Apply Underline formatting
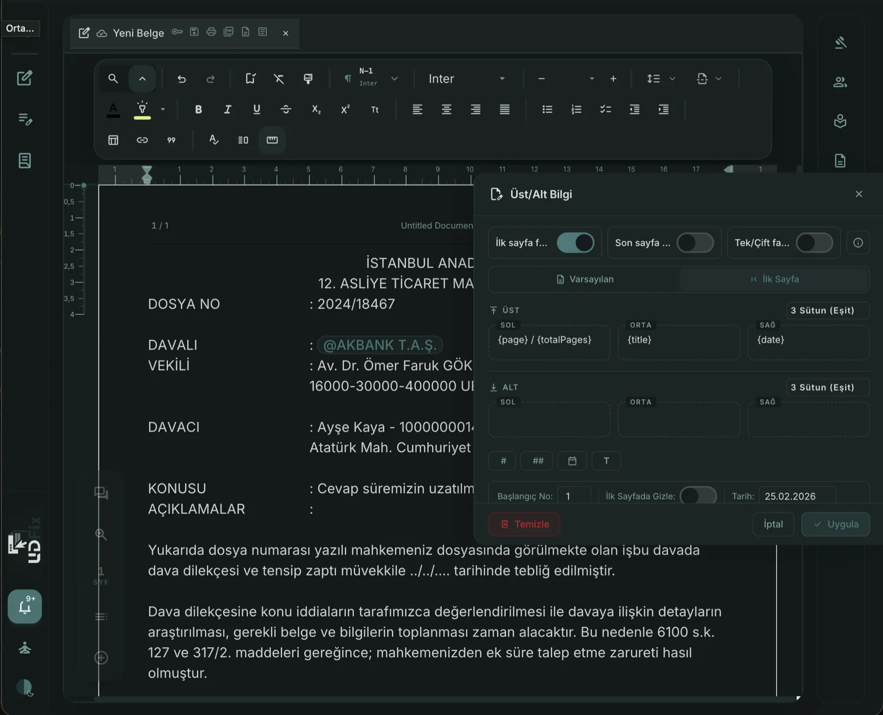The height and width of the screenshot is (715, 883). 257,109
